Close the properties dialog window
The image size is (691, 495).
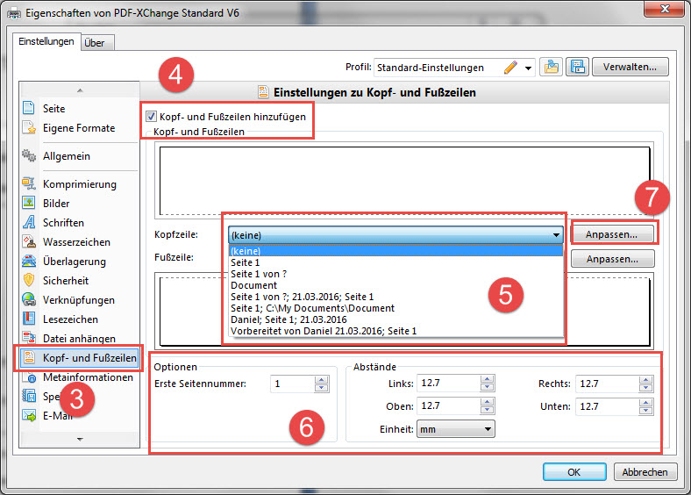click(x=665, y=9)
